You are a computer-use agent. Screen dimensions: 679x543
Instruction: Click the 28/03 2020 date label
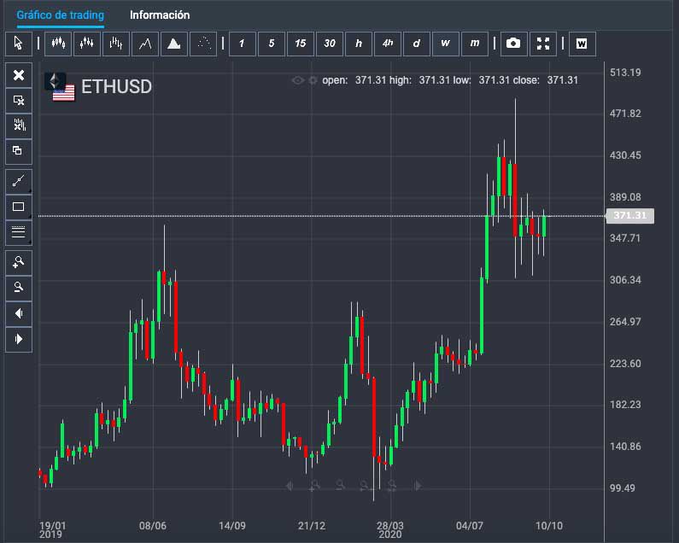tap(390, 529)
